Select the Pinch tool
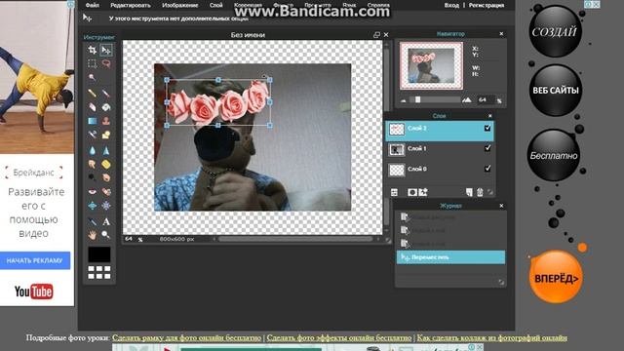Viewport: 624px width, 351px height. 106,206
